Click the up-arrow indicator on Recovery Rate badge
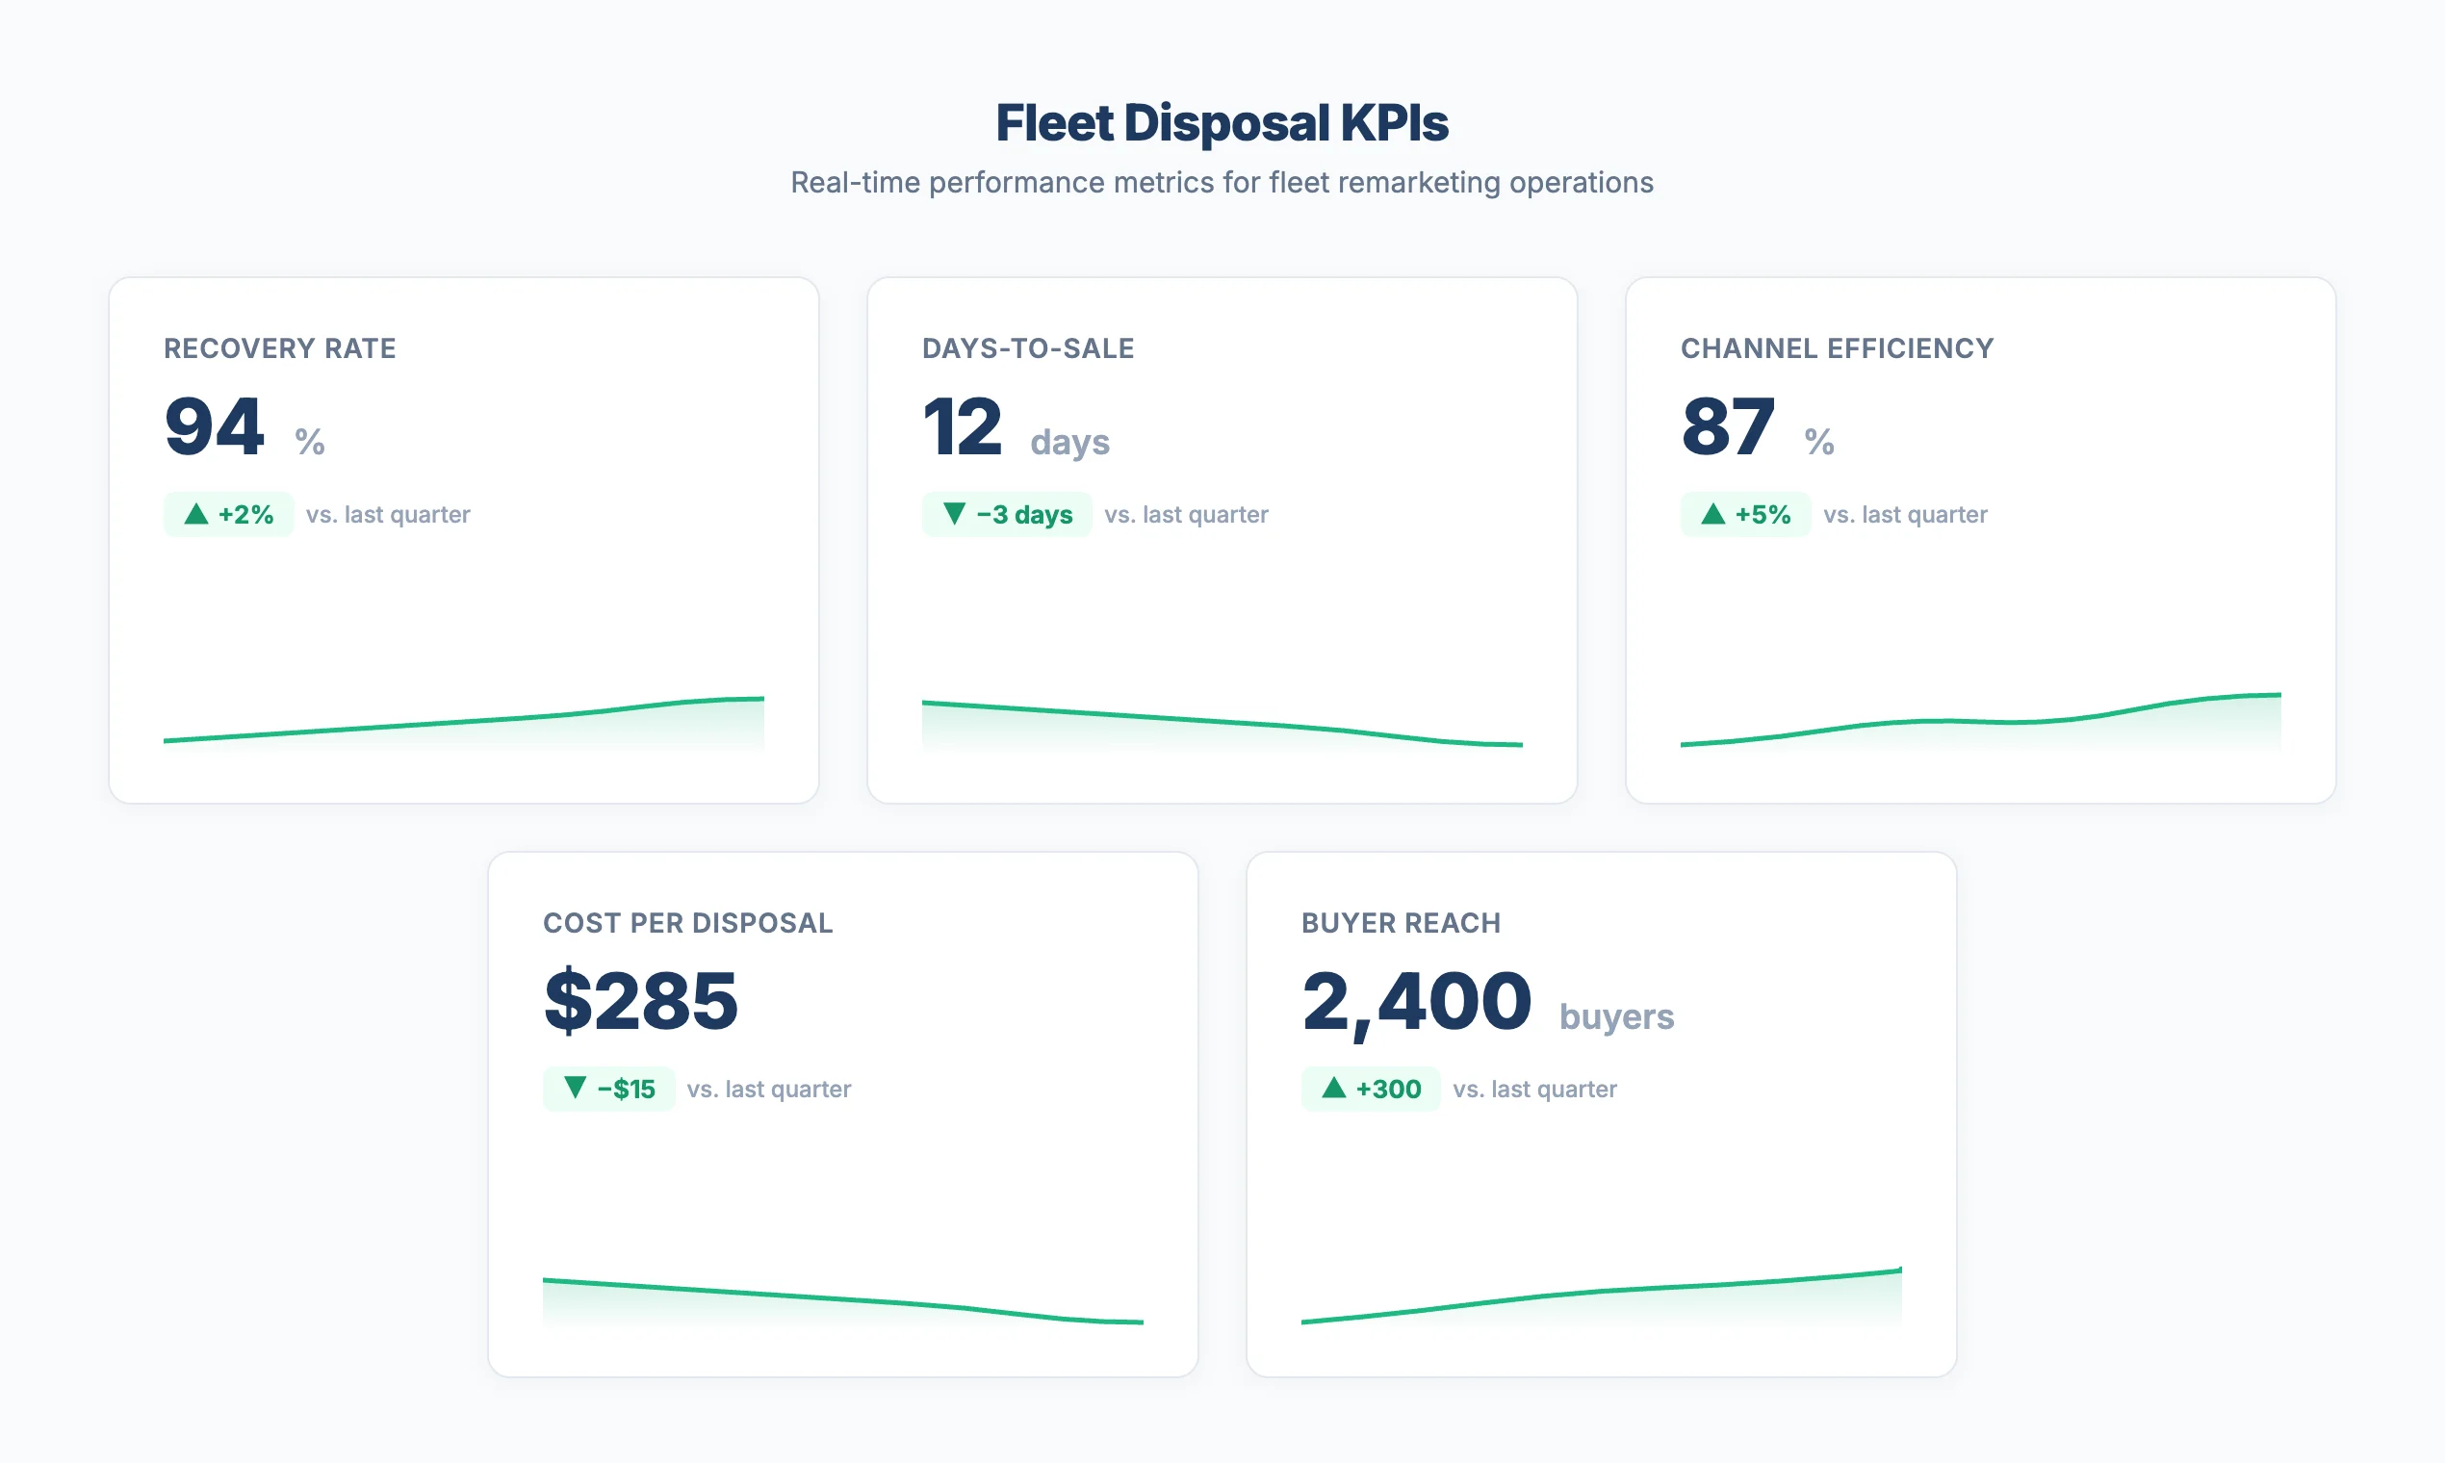2445x1463 pixels. click(x=195, y=514)
